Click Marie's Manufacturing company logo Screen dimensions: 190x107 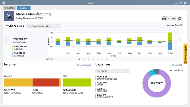click(9, 16)
